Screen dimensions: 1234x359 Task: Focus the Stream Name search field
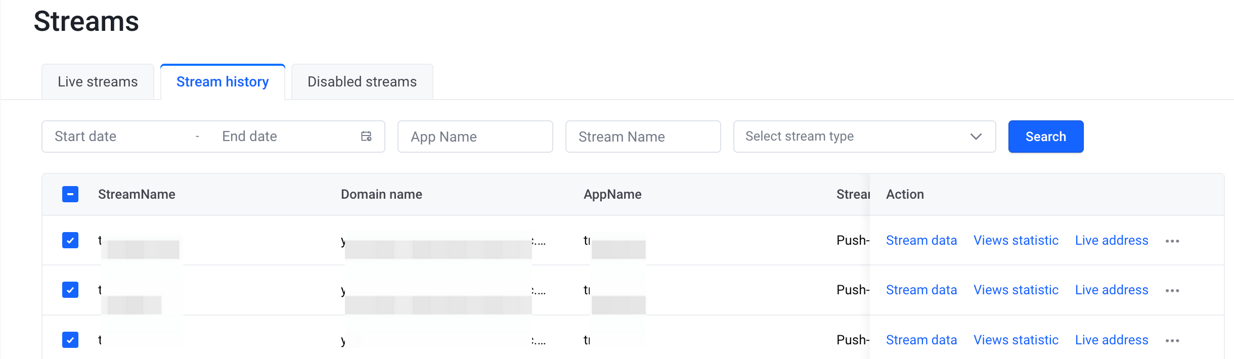click(x=643, y=137)
